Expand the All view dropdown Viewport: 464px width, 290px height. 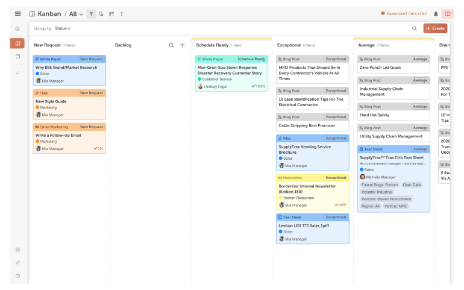pyautogui.click(x=76, y=14)
